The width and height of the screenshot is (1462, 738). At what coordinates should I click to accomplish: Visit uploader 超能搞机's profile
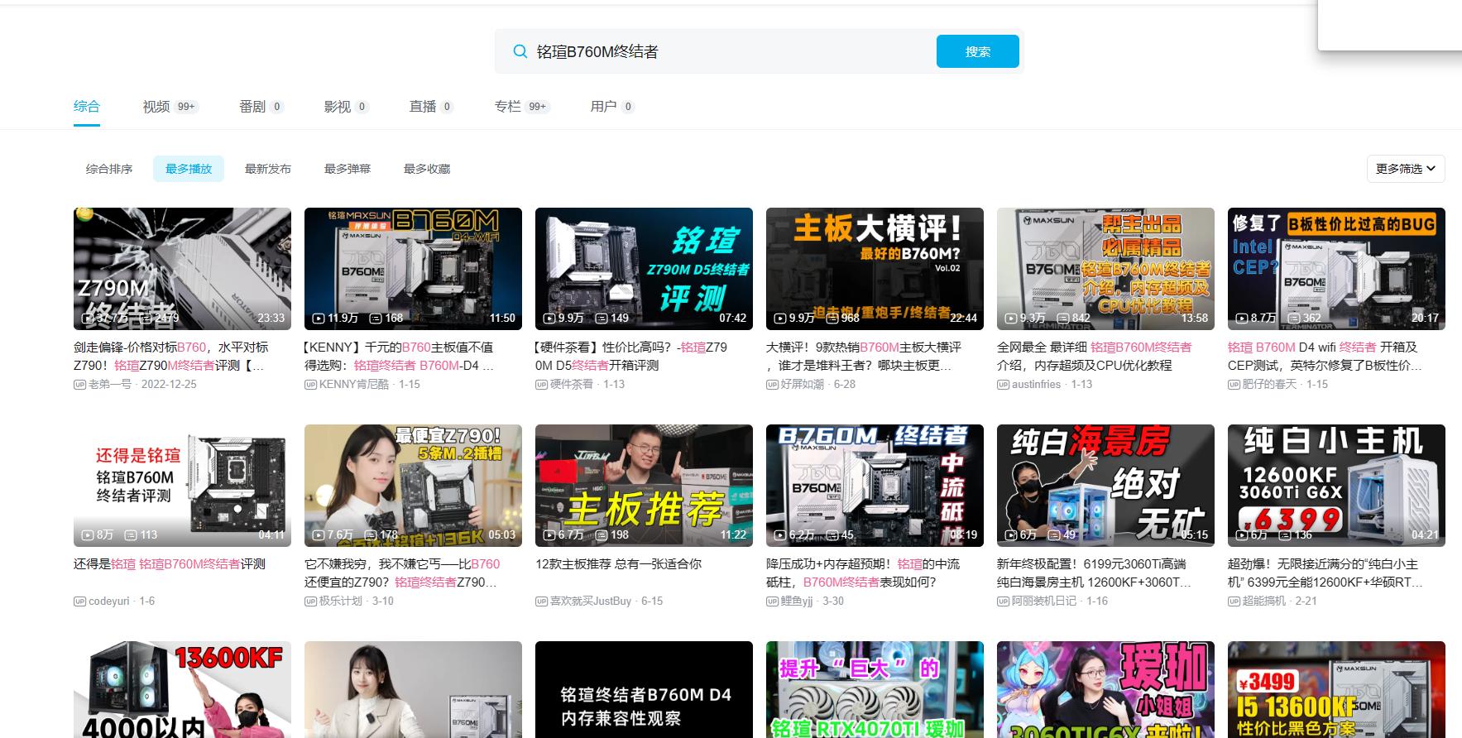(x=1264, y=601)
